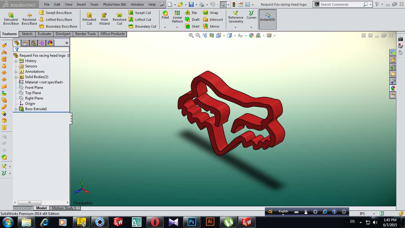Click the Search Commands field
405x228 pixels.
(341, 4)
